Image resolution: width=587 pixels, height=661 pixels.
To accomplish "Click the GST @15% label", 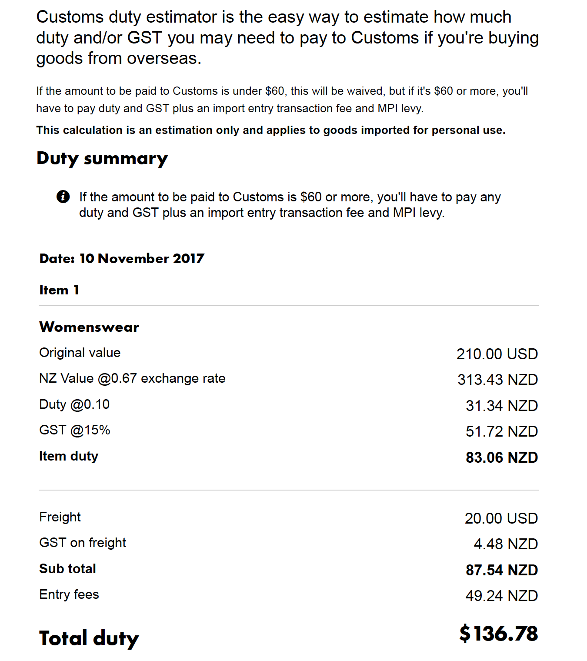I will click(75, 430).
